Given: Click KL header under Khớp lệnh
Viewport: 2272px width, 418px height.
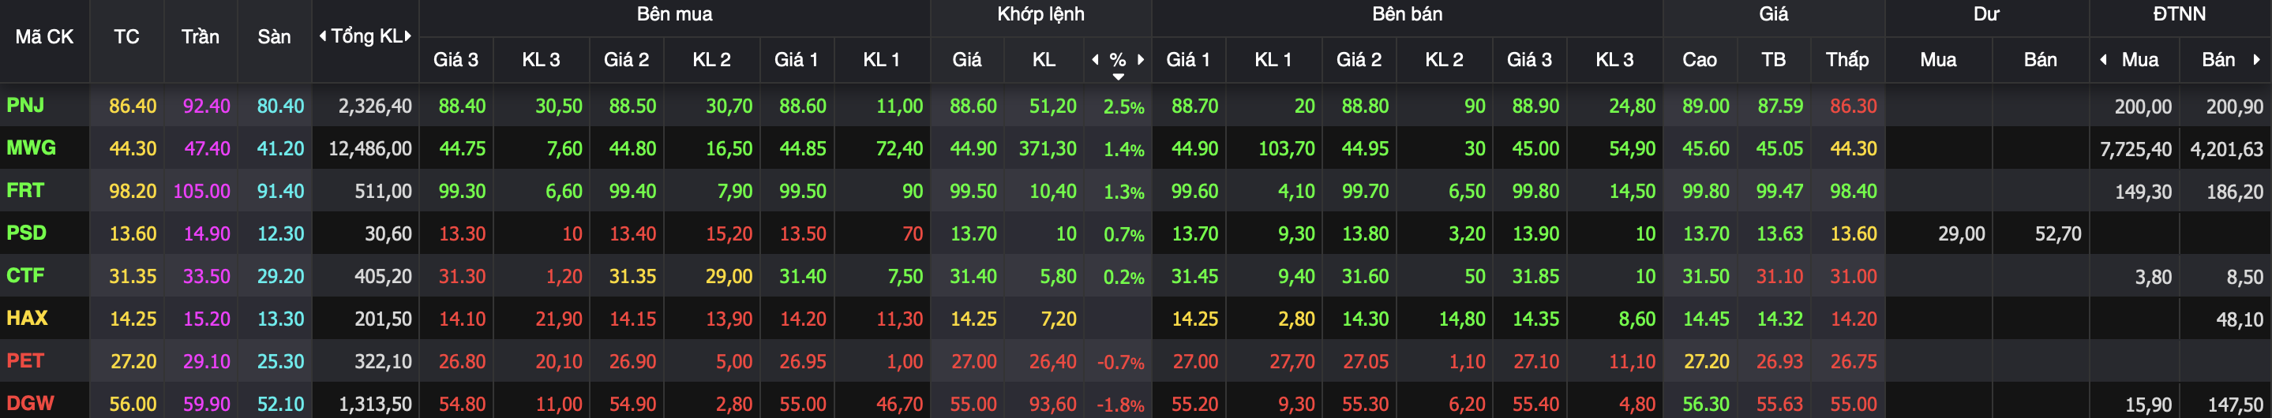Looking at the screenshot, I should (1044, 60).
